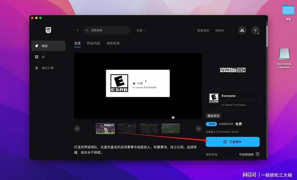297x180 pixels.
Task: Play the 1:14 trailer video
Action: 138,83
